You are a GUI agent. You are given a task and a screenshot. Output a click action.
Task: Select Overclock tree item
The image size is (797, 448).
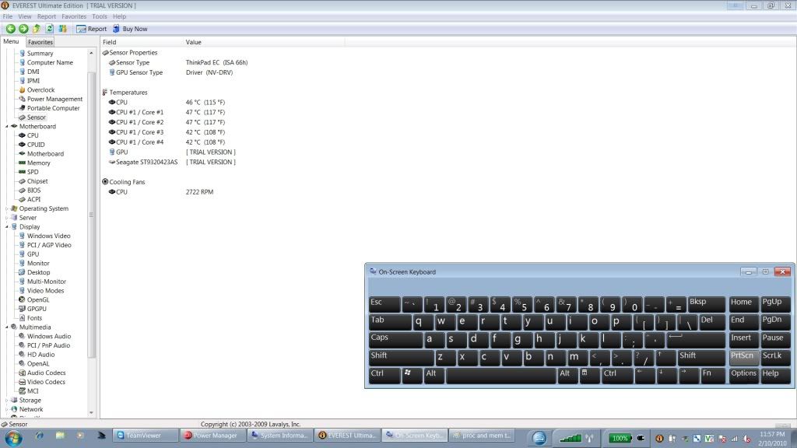[x=40, y=90]
